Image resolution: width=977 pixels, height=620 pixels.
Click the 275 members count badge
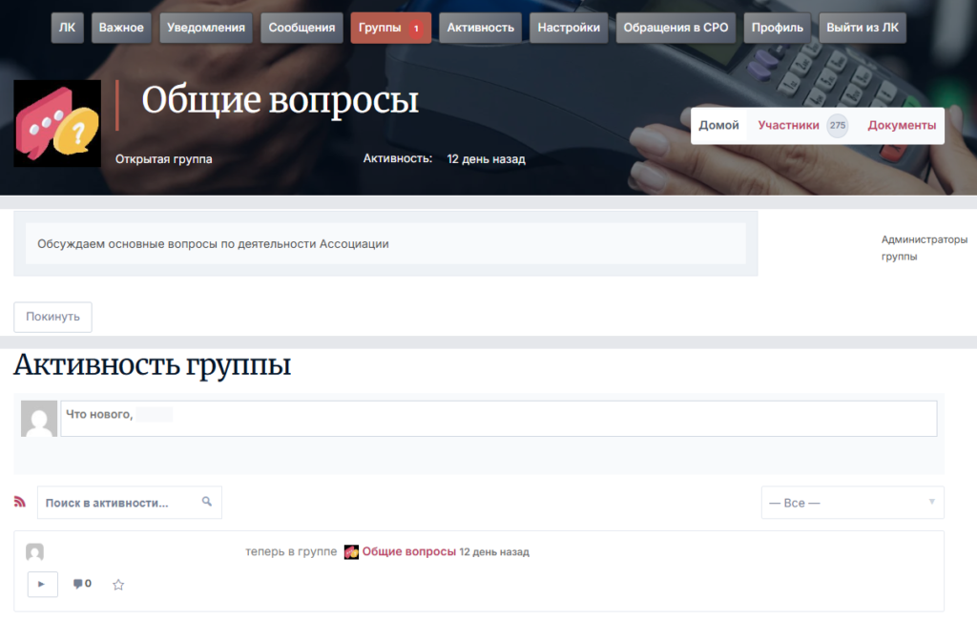[838, 126]
